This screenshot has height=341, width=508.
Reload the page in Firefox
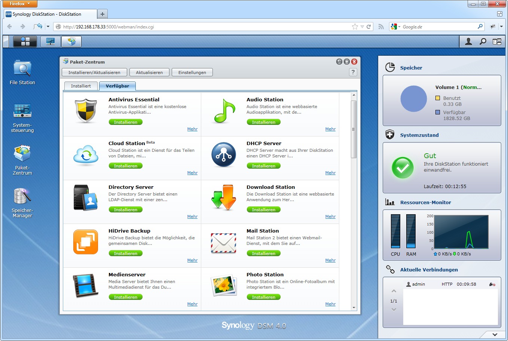[369, 27]
